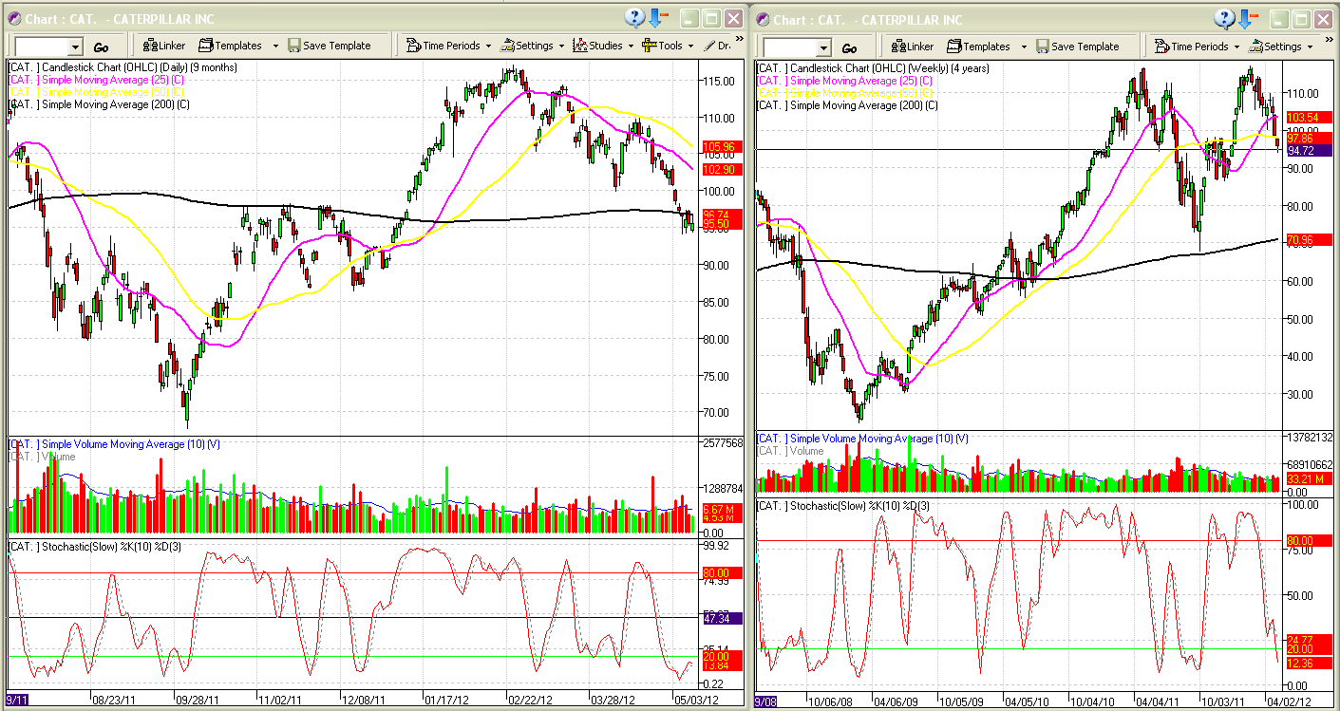Open help from the weekly chart title bar
The image size is (1340, 711).
(x=1225, y=18)
